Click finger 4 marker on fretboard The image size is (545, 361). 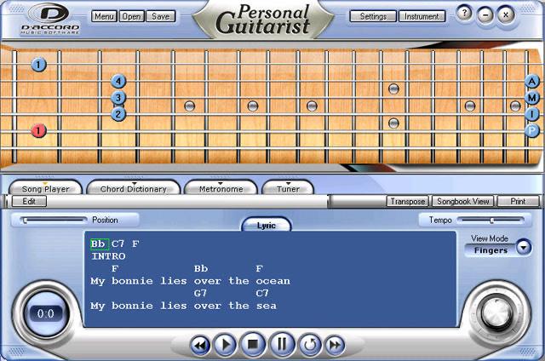[x=118, y=81]
